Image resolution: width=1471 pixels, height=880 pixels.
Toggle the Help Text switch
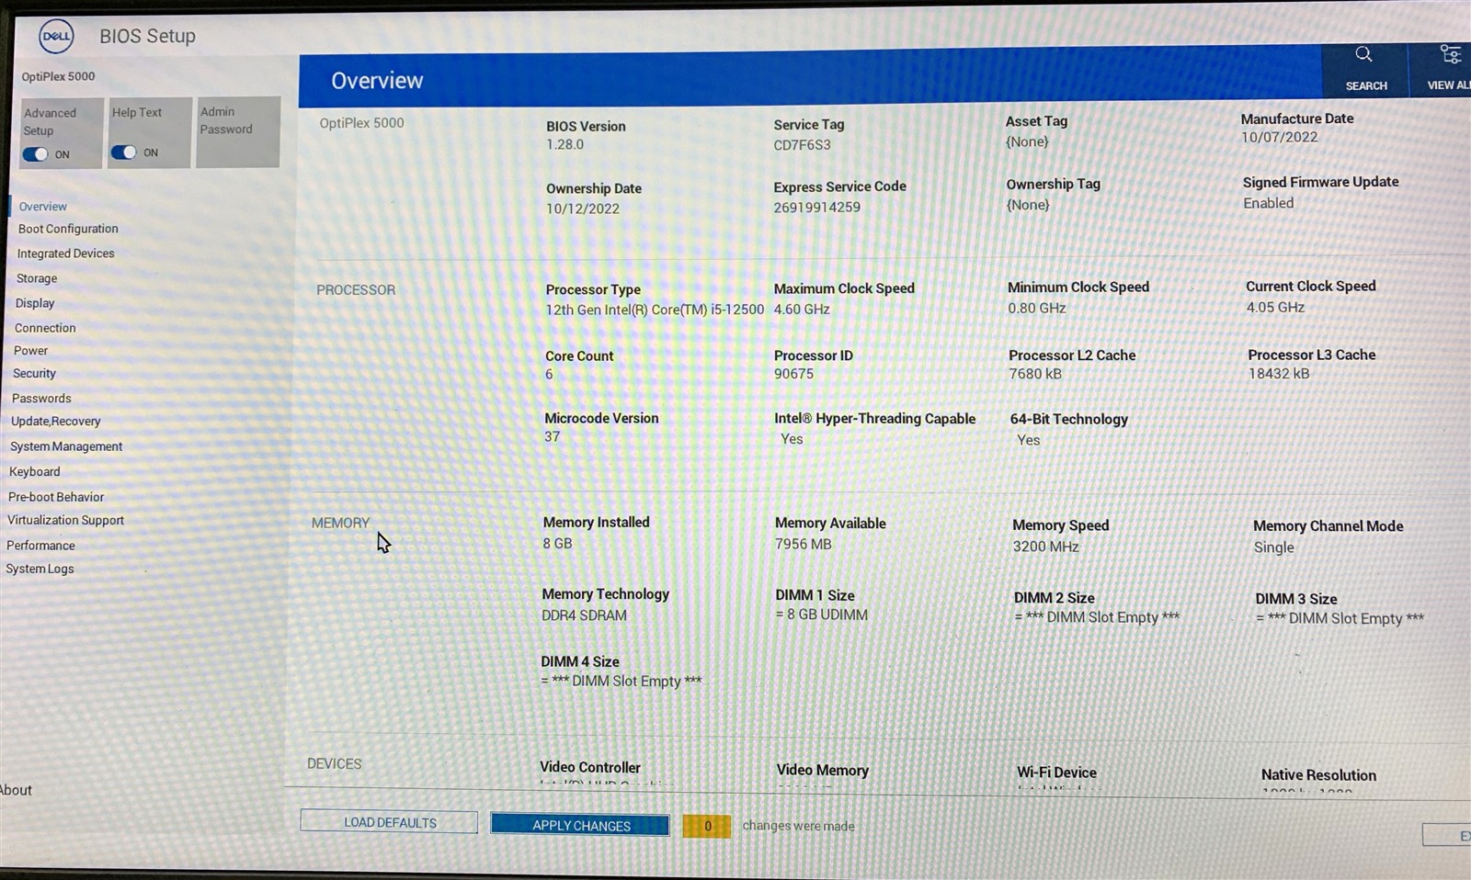pos(124,152)
